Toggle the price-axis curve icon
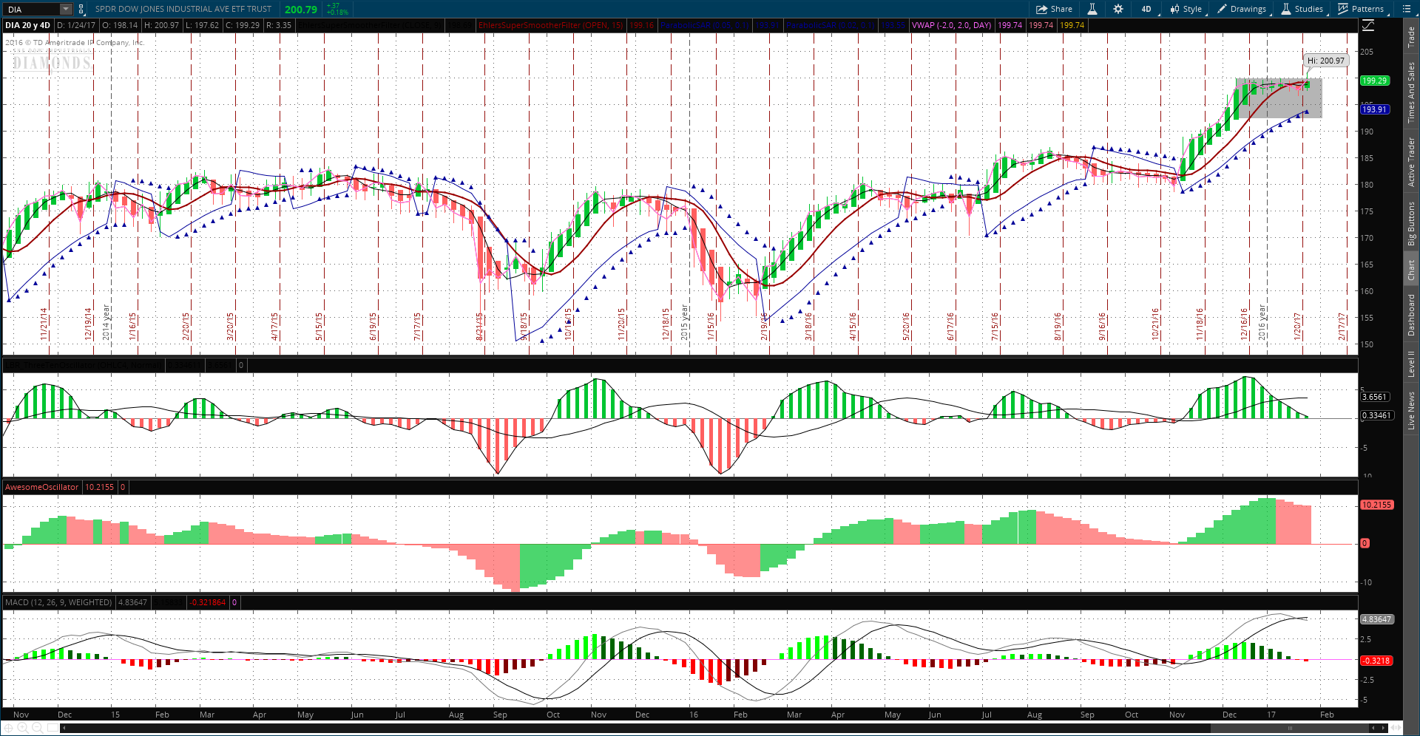The height and width of the screenshot is (736, 1420). click(1368, 26)
